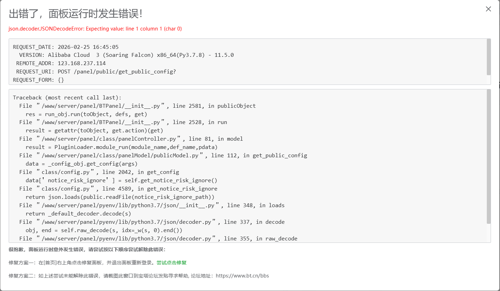Screen dimensions: 500x291
Task: Click the dialog title 出错了，面板运行时发生错误
Action: point(75,15)
